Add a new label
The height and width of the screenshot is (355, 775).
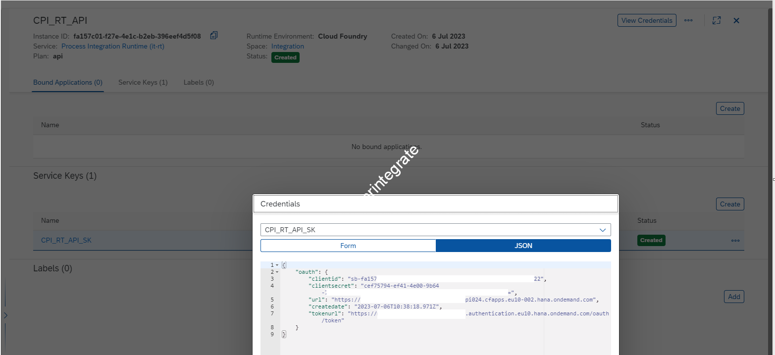click(734, 297)
